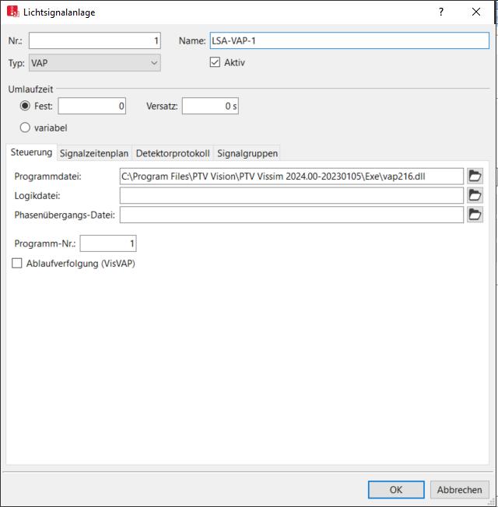Switch to the Signalzeitenplan tab
The height and width of the screenshot is (507, 498).
click(93, 153)
